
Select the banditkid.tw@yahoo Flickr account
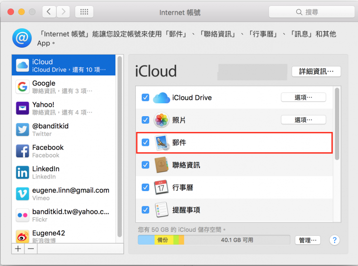[64, 215]
